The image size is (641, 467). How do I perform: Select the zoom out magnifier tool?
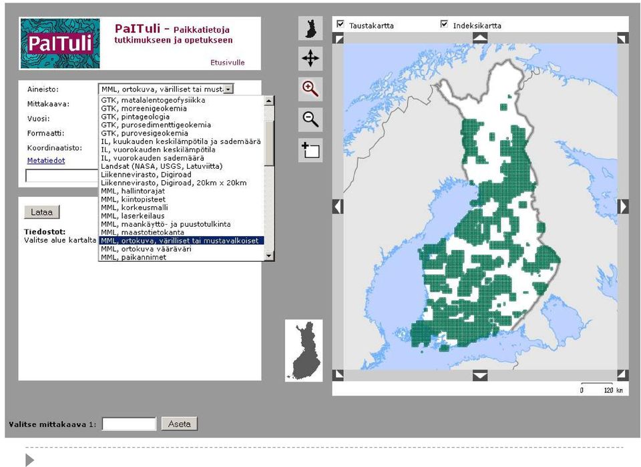click(x=310, y=119)
